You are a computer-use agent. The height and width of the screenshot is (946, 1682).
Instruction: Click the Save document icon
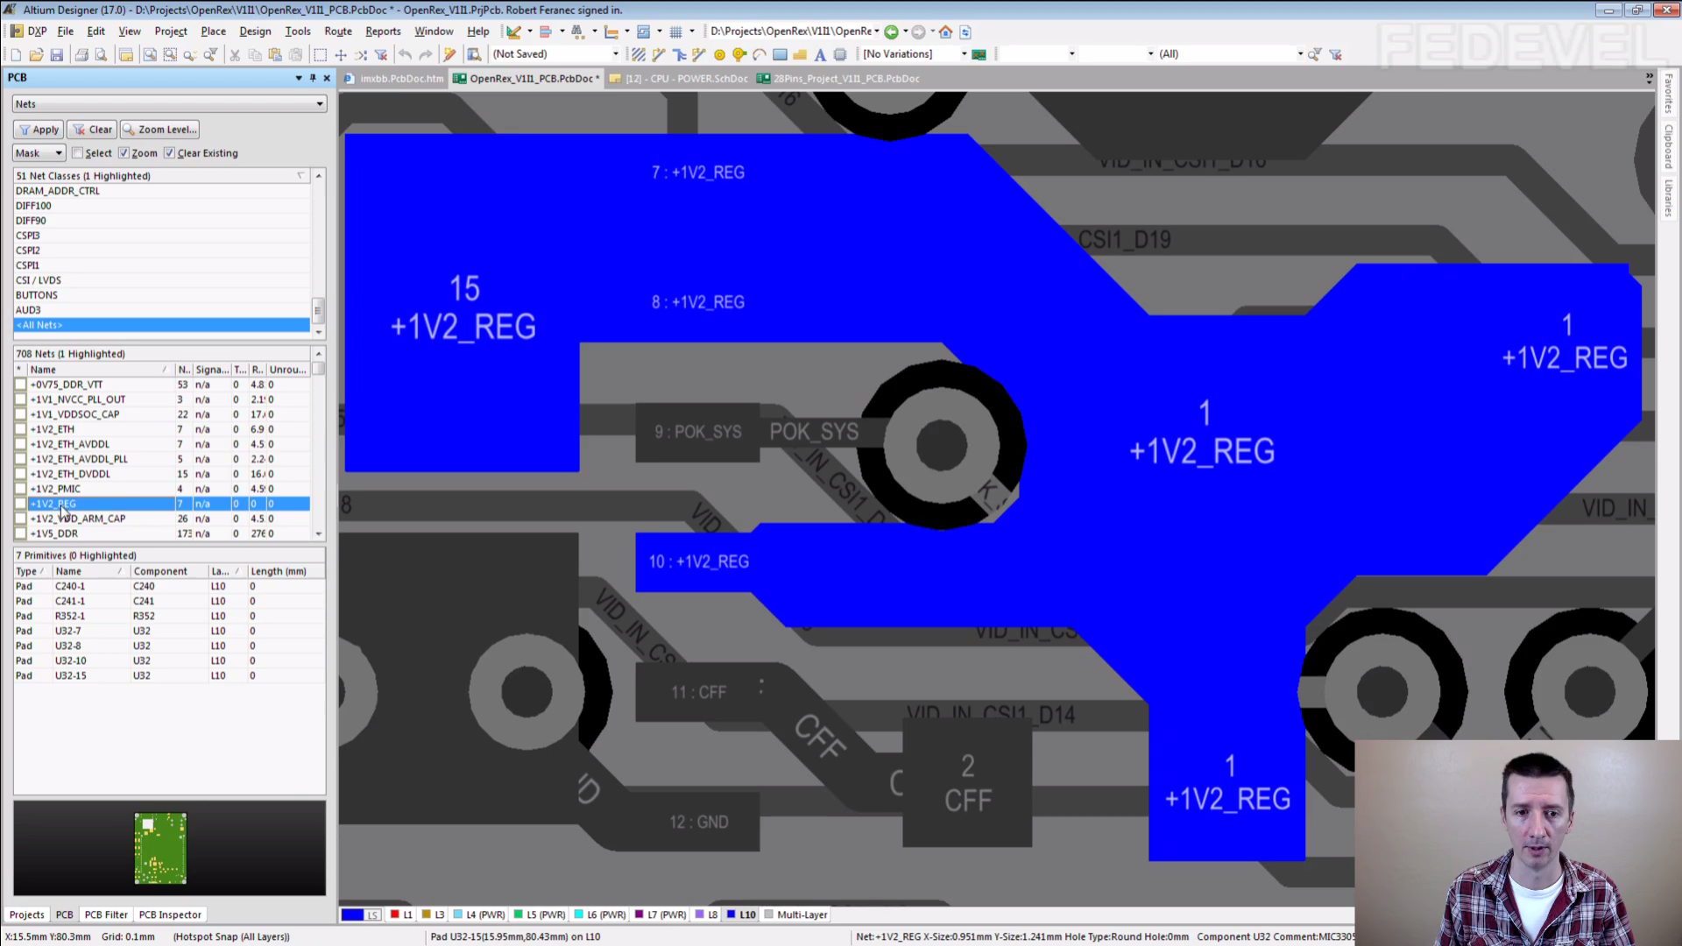56,54
